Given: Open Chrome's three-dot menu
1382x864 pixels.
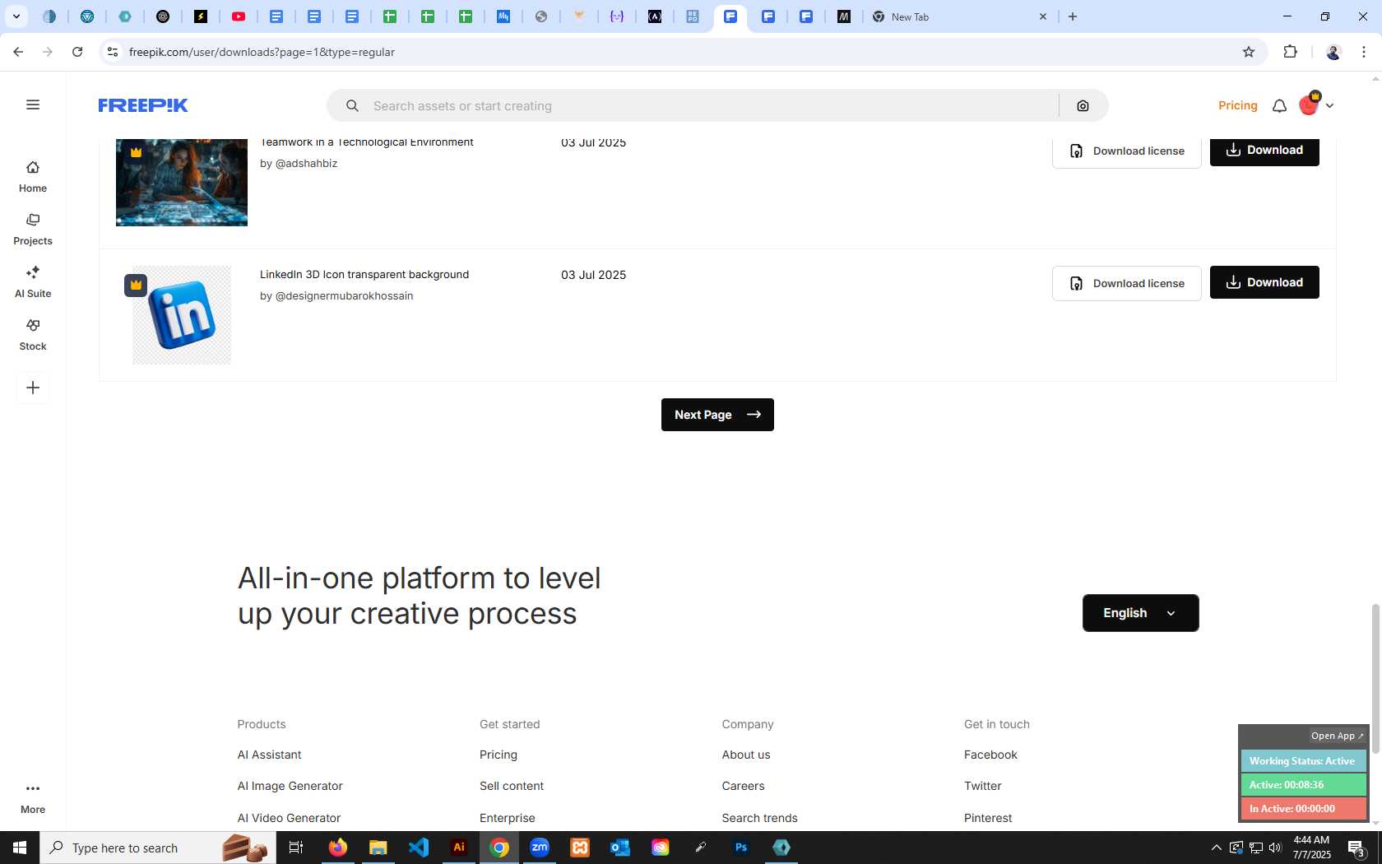Looking at the screenshot, I should pyautogui.click(x=1364, y=52).
